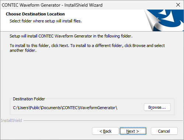Click the WaveformGenerator portion of the path
The width and height of the screenshot is (184, 140).
(97, 108)
